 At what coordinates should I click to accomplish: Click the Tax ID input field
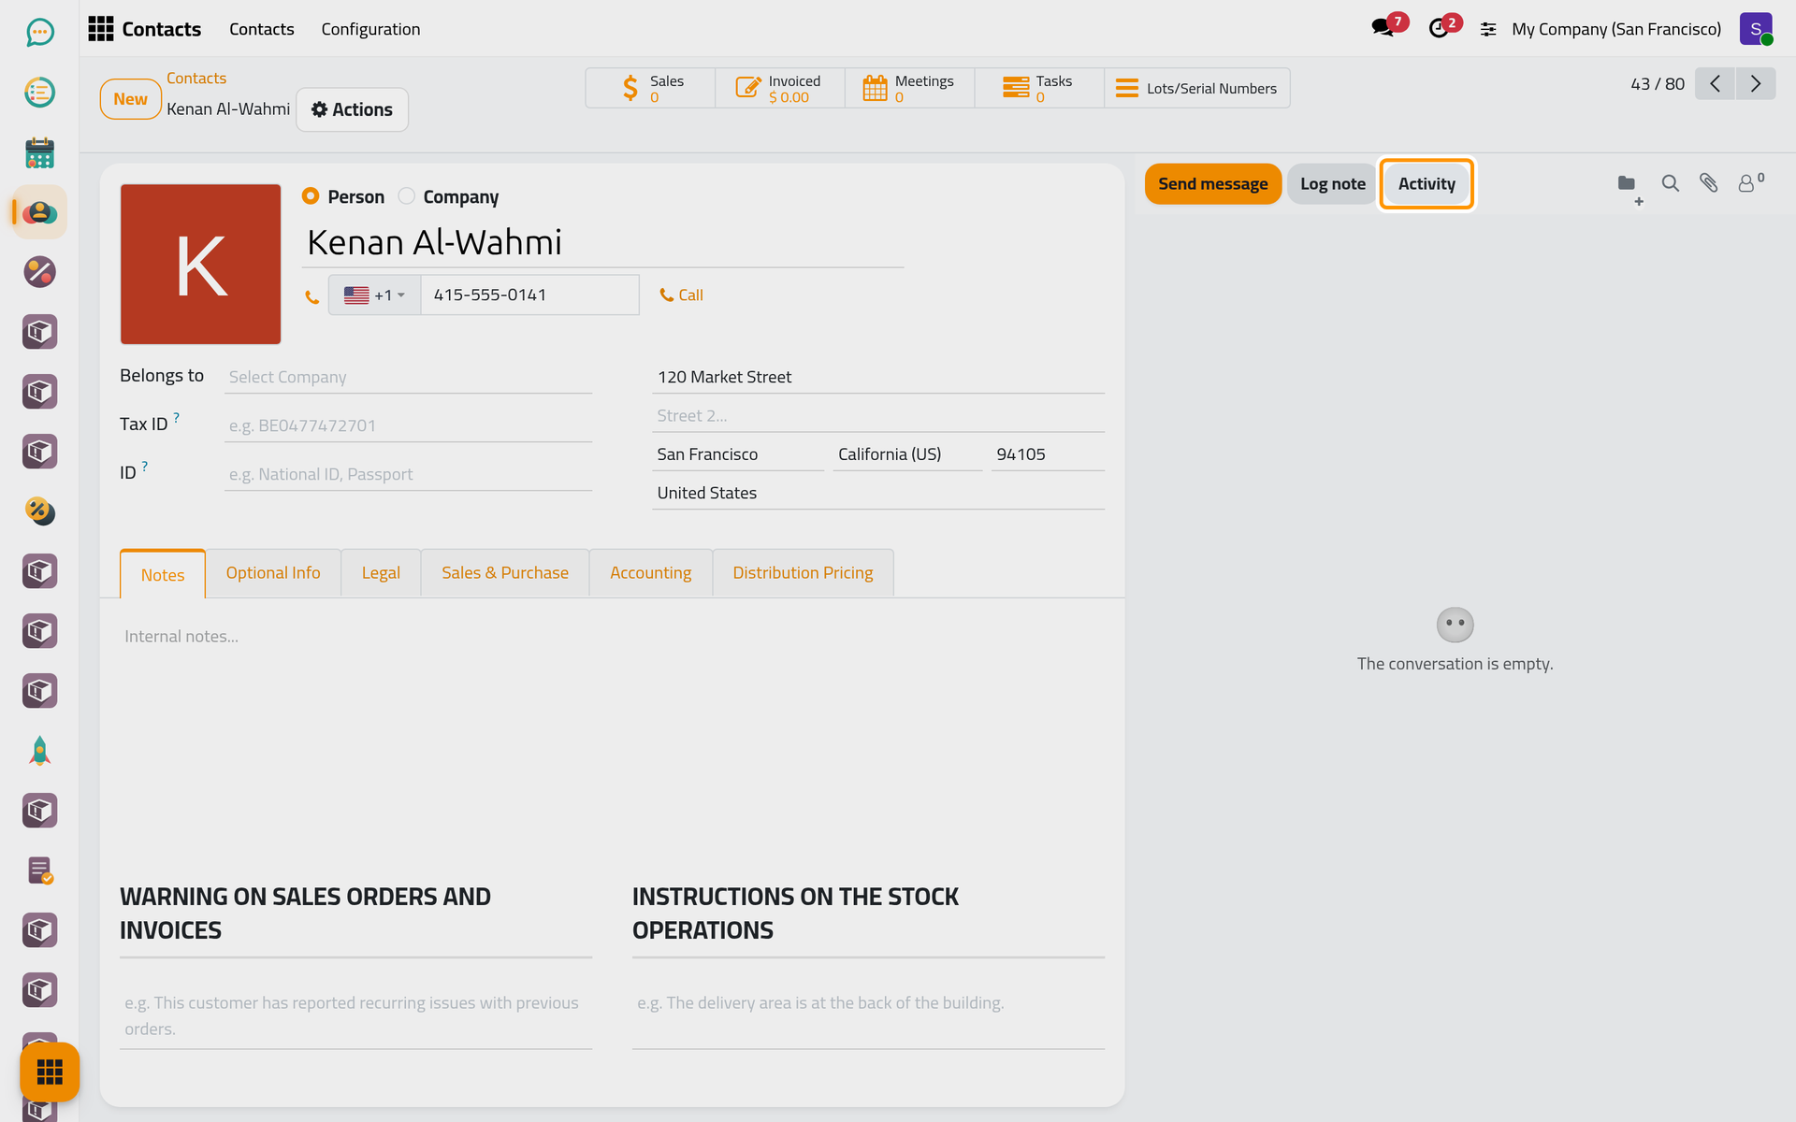(408, 425)
